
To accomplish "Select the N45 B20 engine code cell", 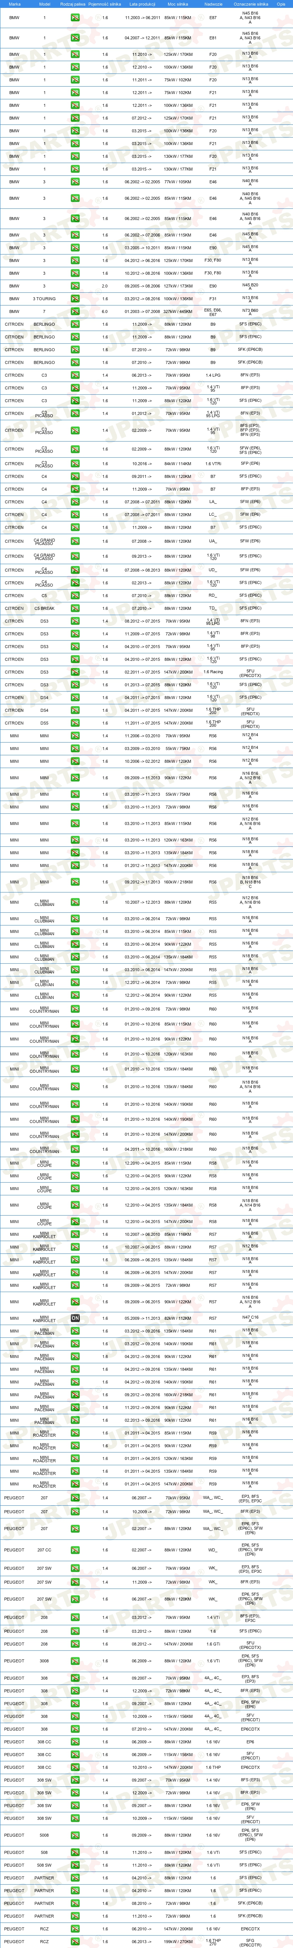I will [x=250, y=287].
